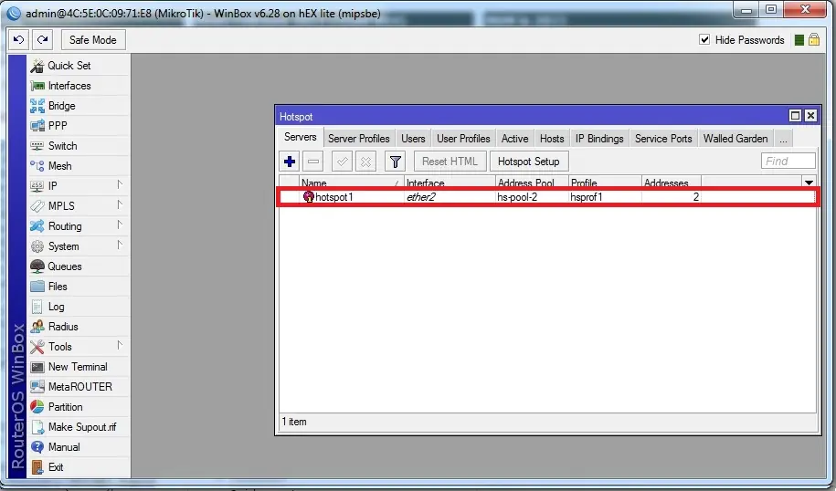Switch to the IP Bindings tab

tap(599, 139)
